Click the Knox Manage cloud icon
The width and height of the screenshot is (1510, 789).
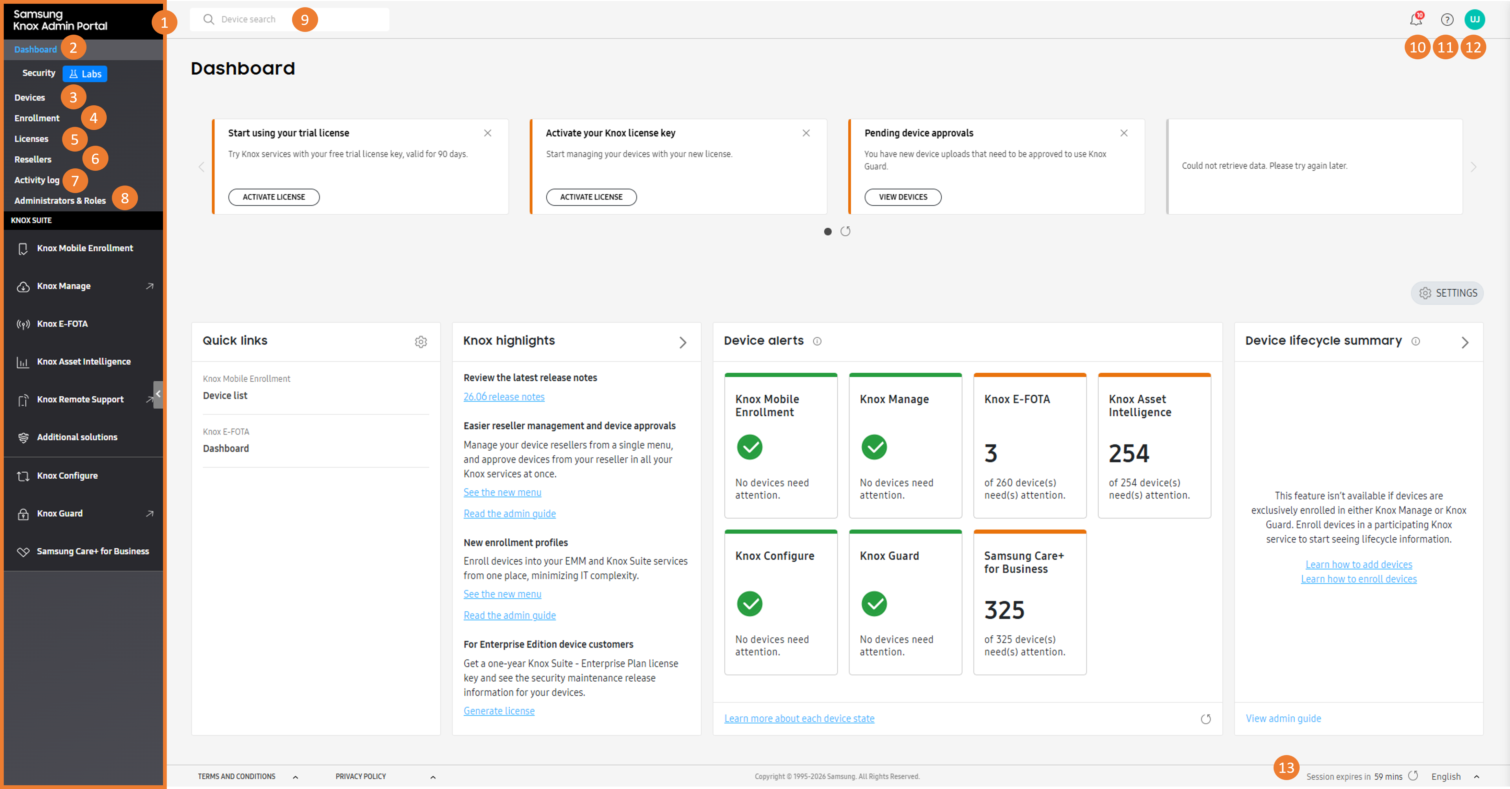coord(23,286)
